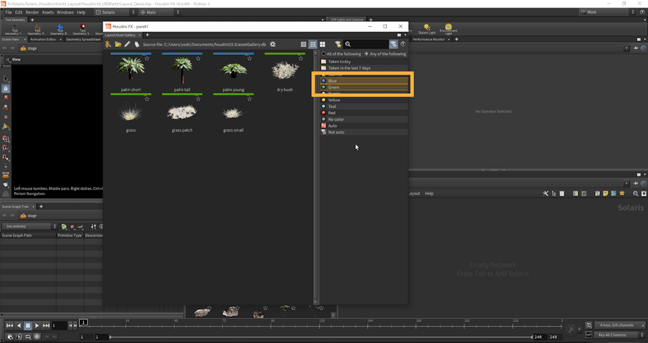This screenshot has height=343, width=648.
Task: Open gallery settings gear icon
Action: click(x=273, y=44)
